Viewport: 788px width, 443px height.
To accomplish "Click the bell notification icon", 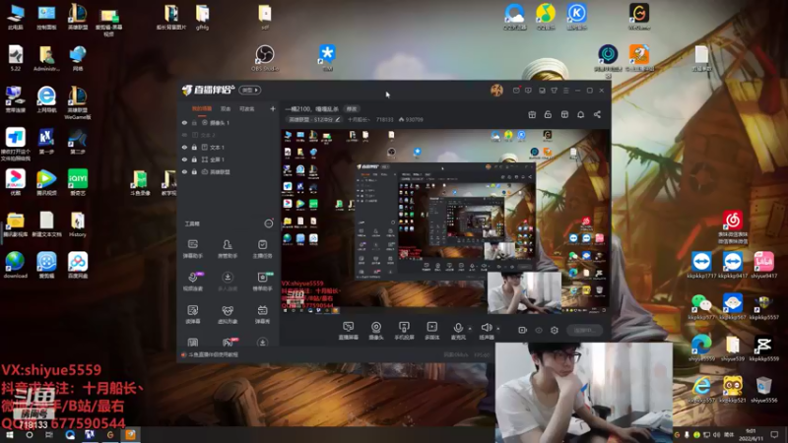I will point(580,114).
